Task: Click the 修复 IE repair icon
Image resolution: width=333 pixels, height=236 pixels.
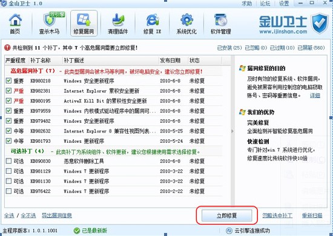Action: (152, 24)
